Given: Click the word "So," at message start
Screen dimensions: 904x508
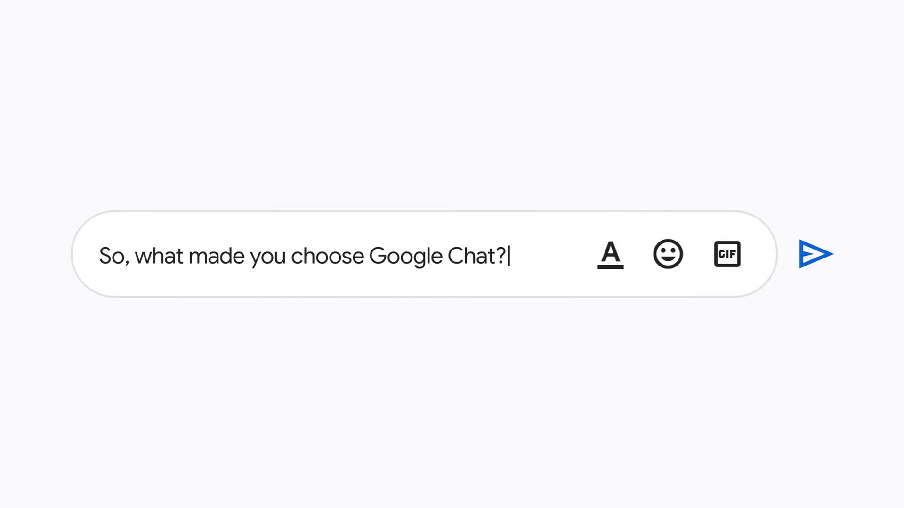Looking at the screenshot, I should coord(113,256).
